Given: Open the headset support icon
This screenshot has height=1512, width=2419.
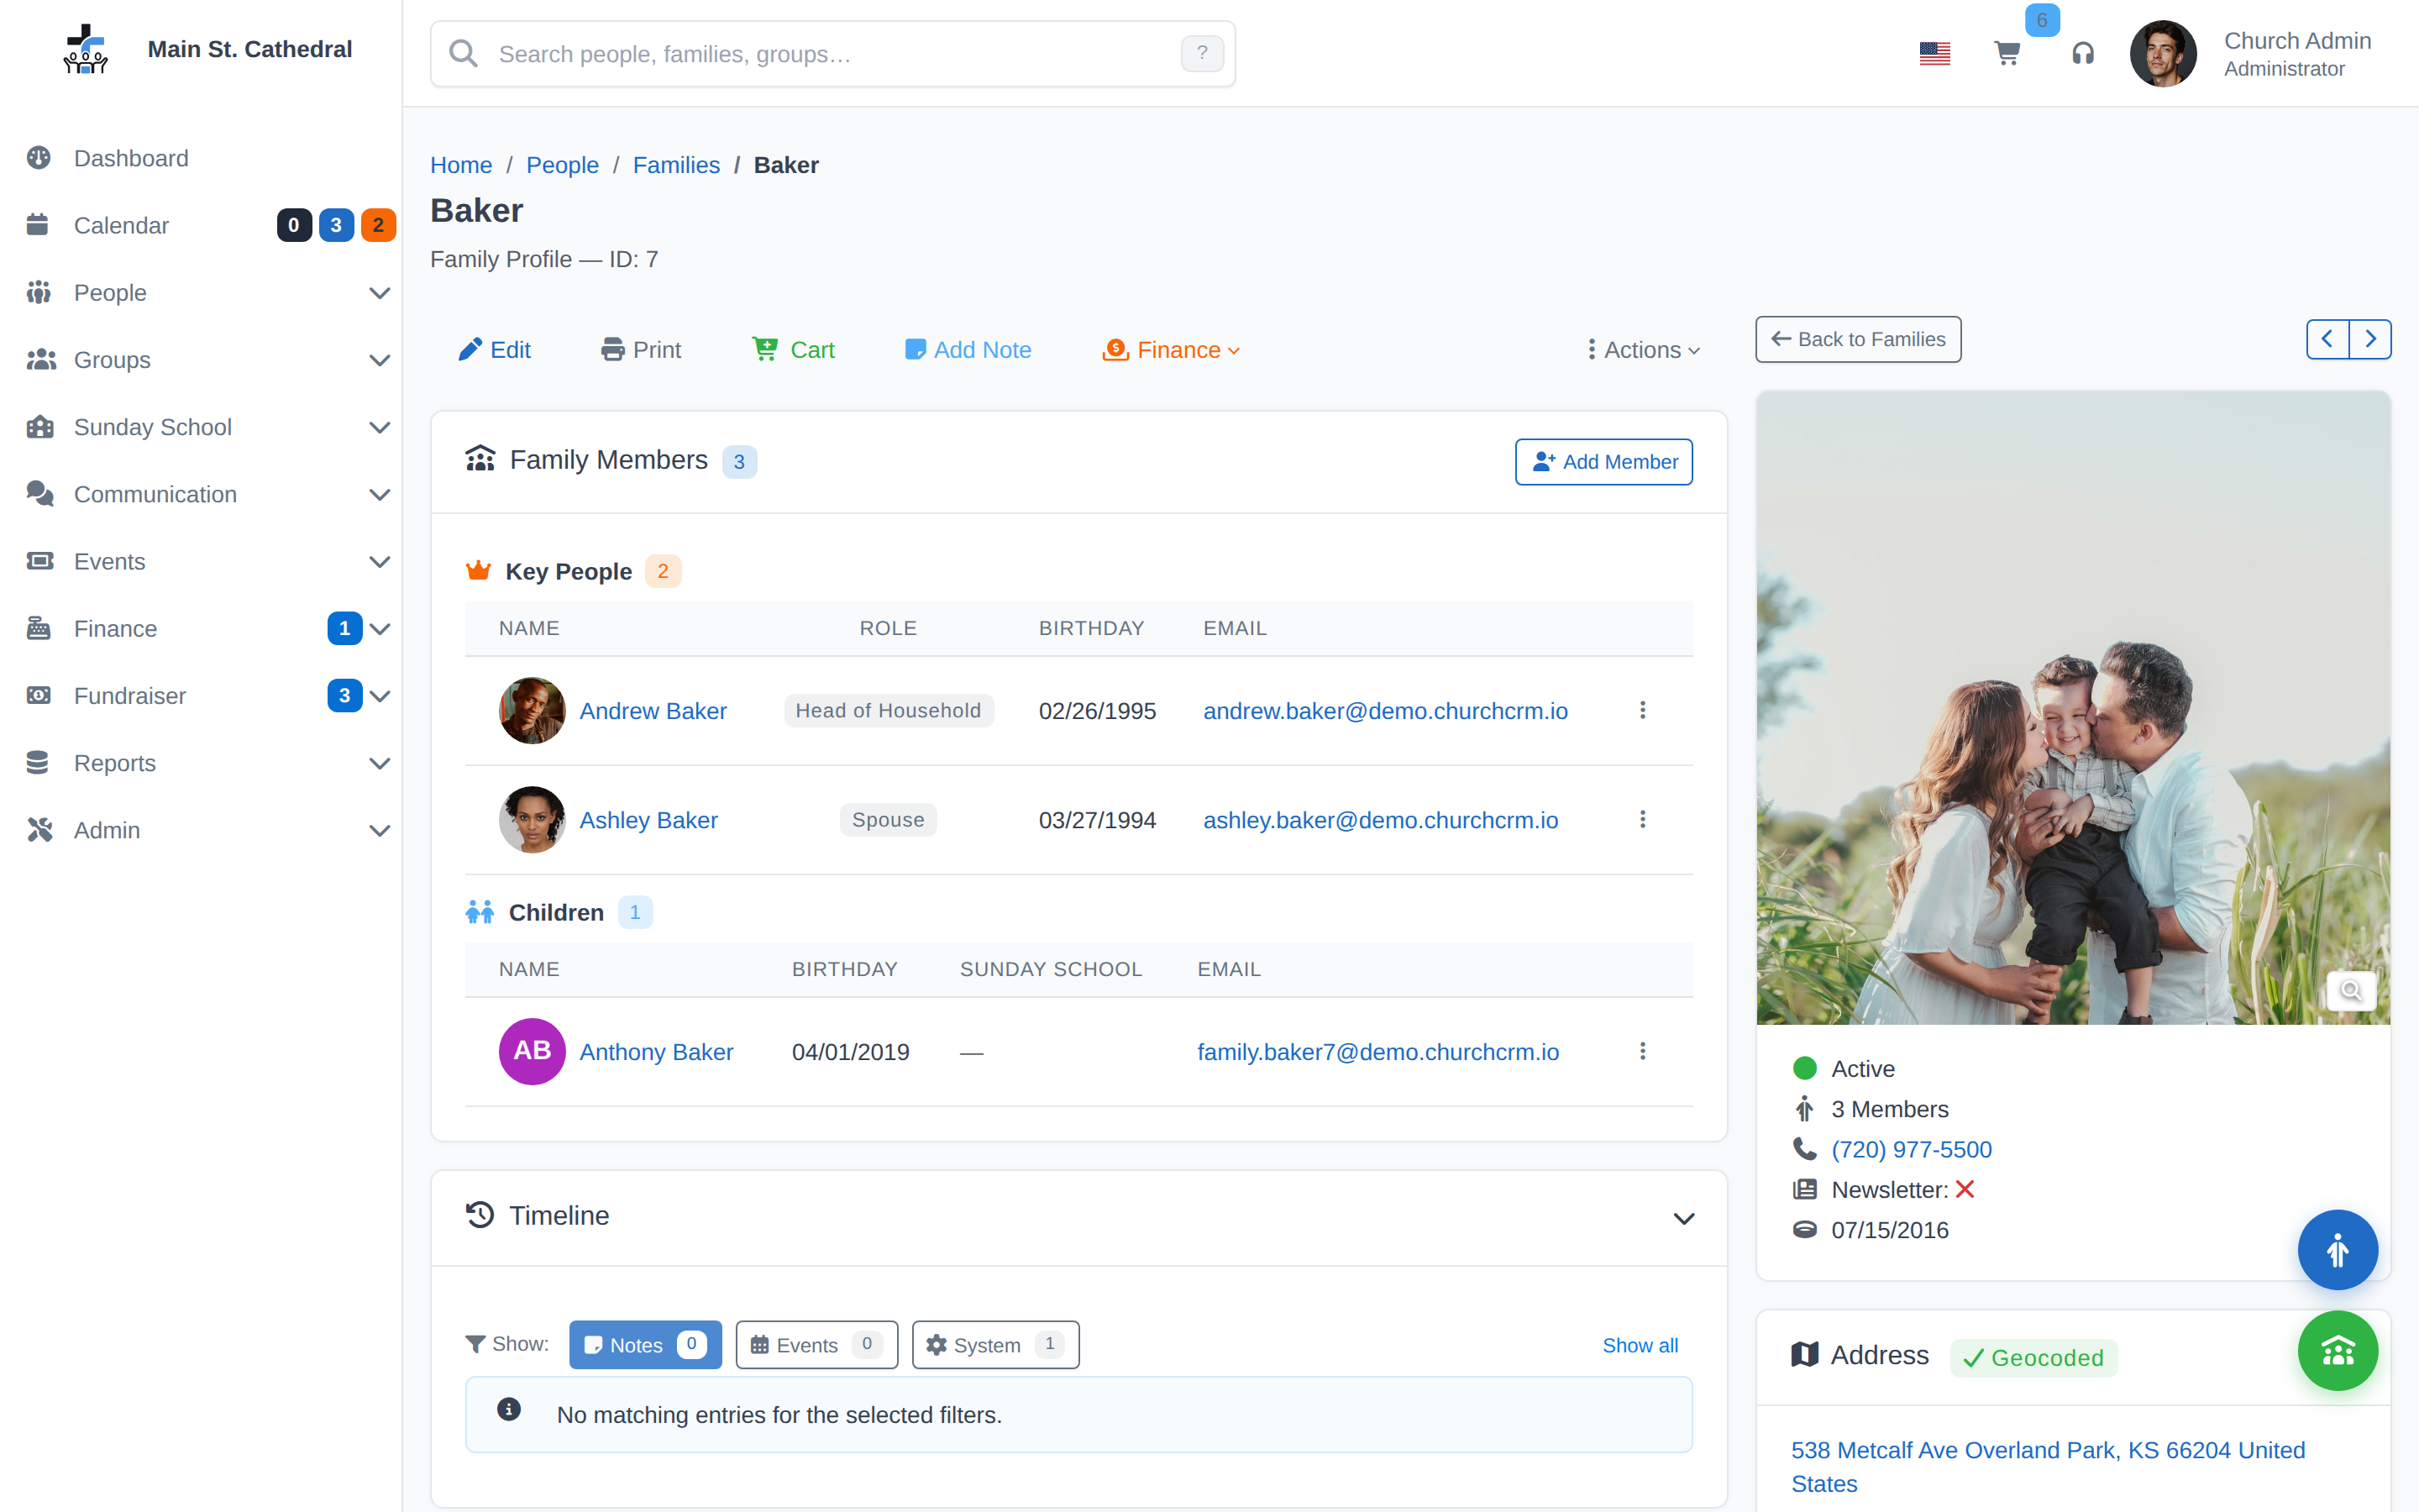Looking at the screenshot, I should (x=2082, y=53).
